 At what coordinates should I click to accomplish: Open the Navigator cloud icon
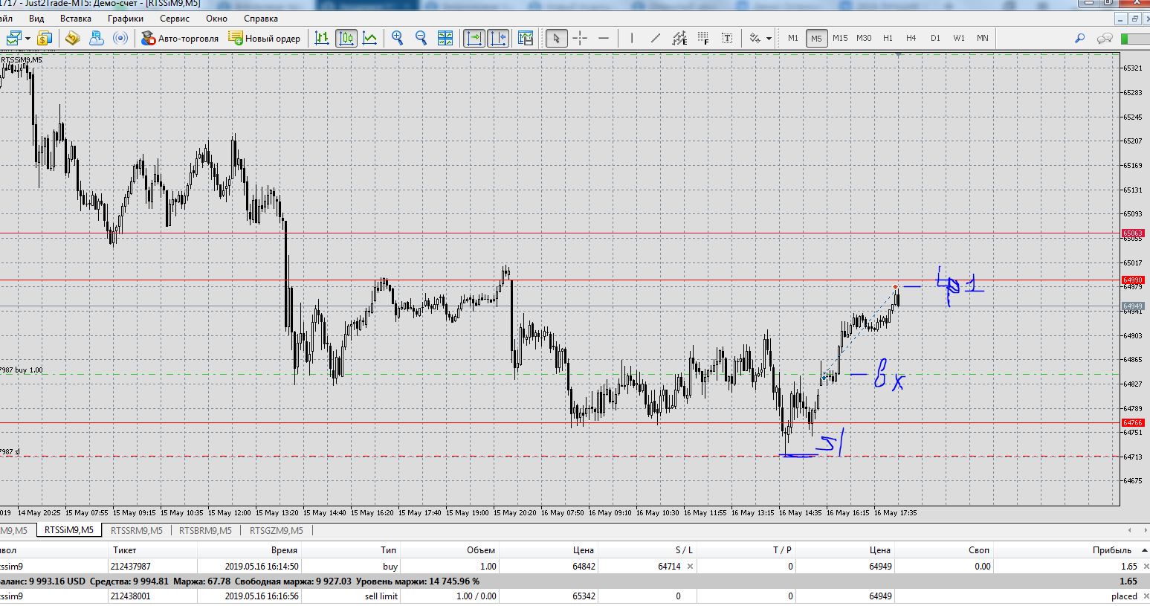point(96,38)
